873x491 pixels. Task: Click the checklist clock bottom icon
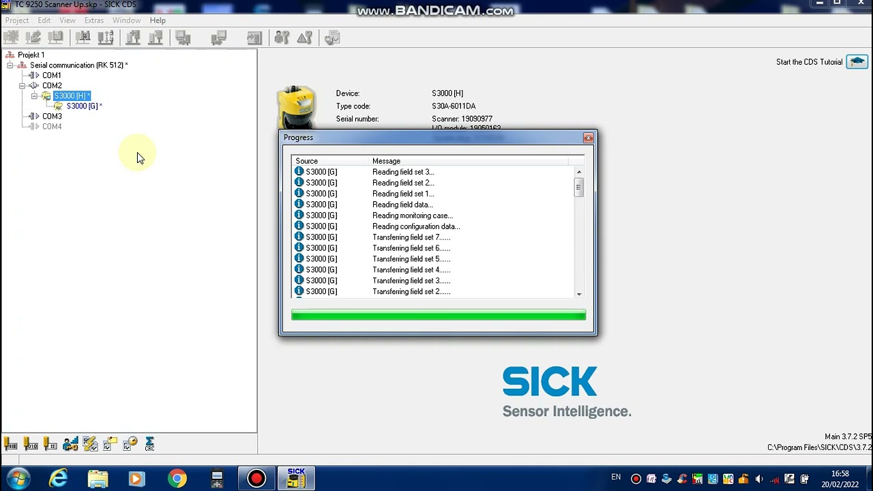pos(130,444)
